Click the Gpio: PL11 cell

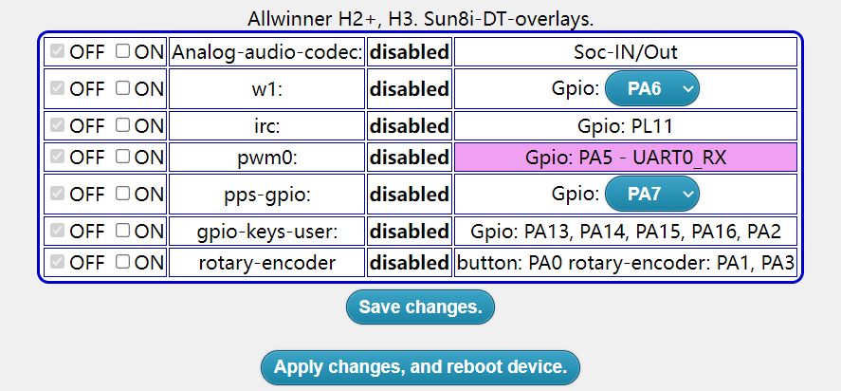pos(626,125)
